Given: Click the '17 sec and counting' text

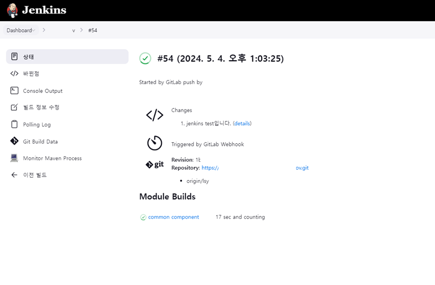Looking at the screenshot, I should coord(240,217).
